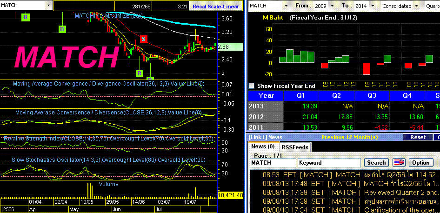Click the MACD (CLOSE,26,12,9) indicator title
The image size is (440, 213).
coord(109,112)
